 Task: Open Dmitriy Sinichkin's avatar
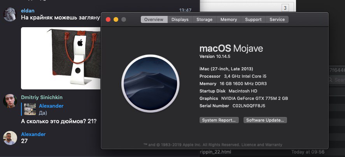pyautogui.click(x=10, y=101)
